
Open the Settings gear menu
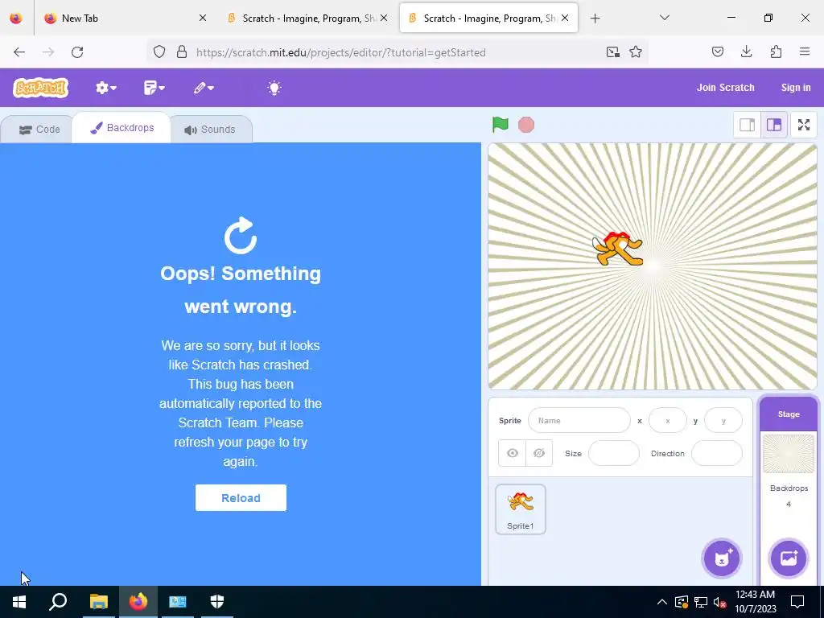pos(105,88)
